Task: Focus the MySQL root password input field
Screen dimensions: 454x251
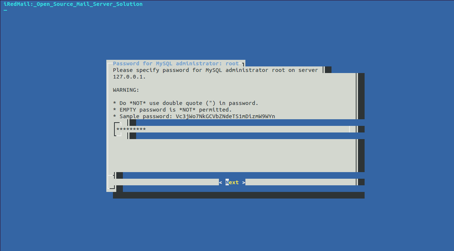Action: click(233, 129)
